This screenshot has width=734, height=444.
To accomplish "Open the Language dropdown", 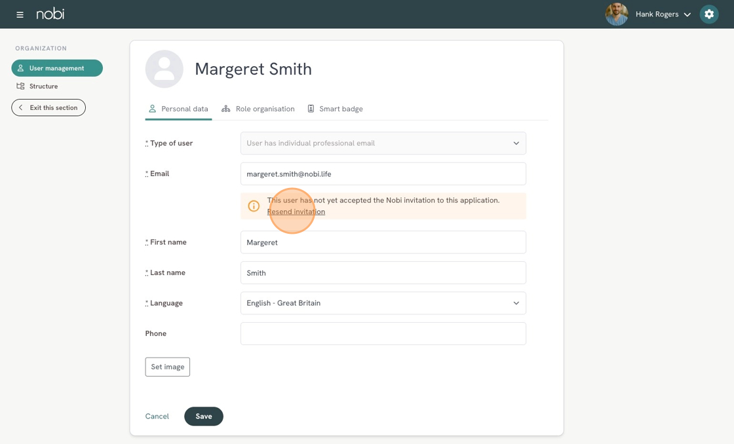I will pos(383,303).
